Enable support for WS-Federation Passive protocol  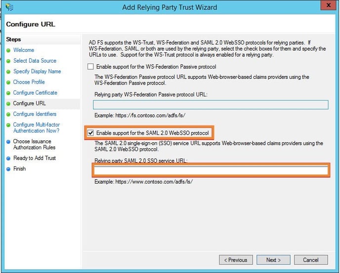(x=90, y=67)
